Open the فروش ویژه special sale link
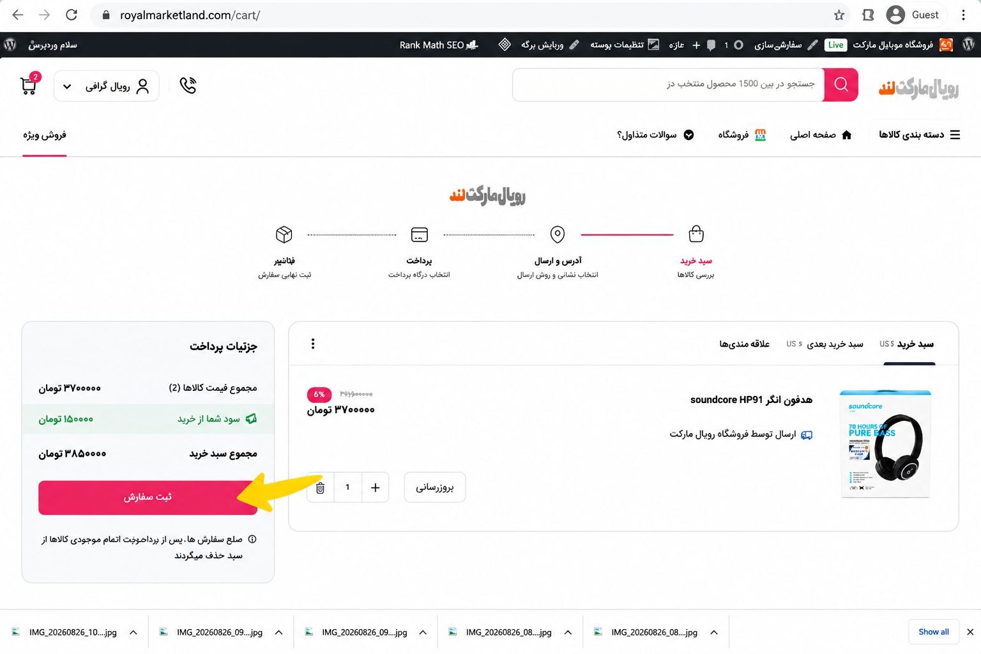The image size is (981, 654). pyautogui.click(x=45, y=135)
